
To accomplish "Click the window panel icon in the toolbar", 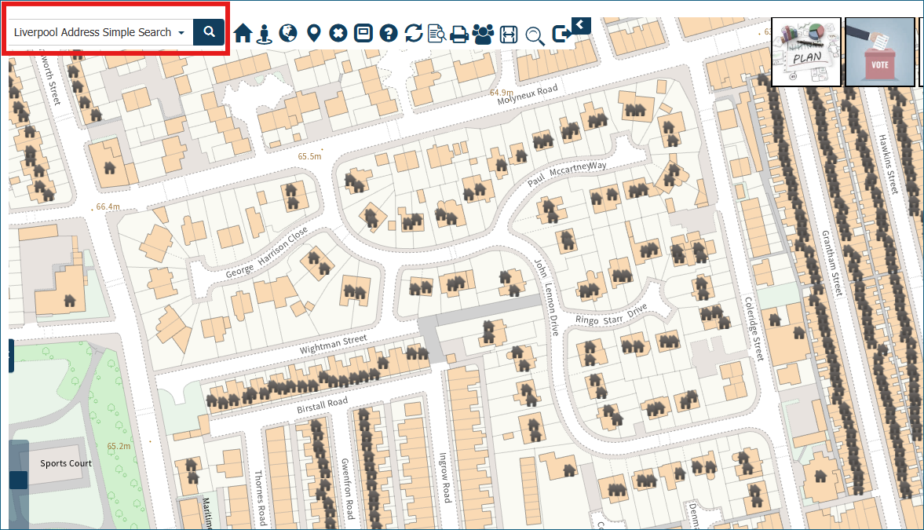I will (x=363, y=32).
